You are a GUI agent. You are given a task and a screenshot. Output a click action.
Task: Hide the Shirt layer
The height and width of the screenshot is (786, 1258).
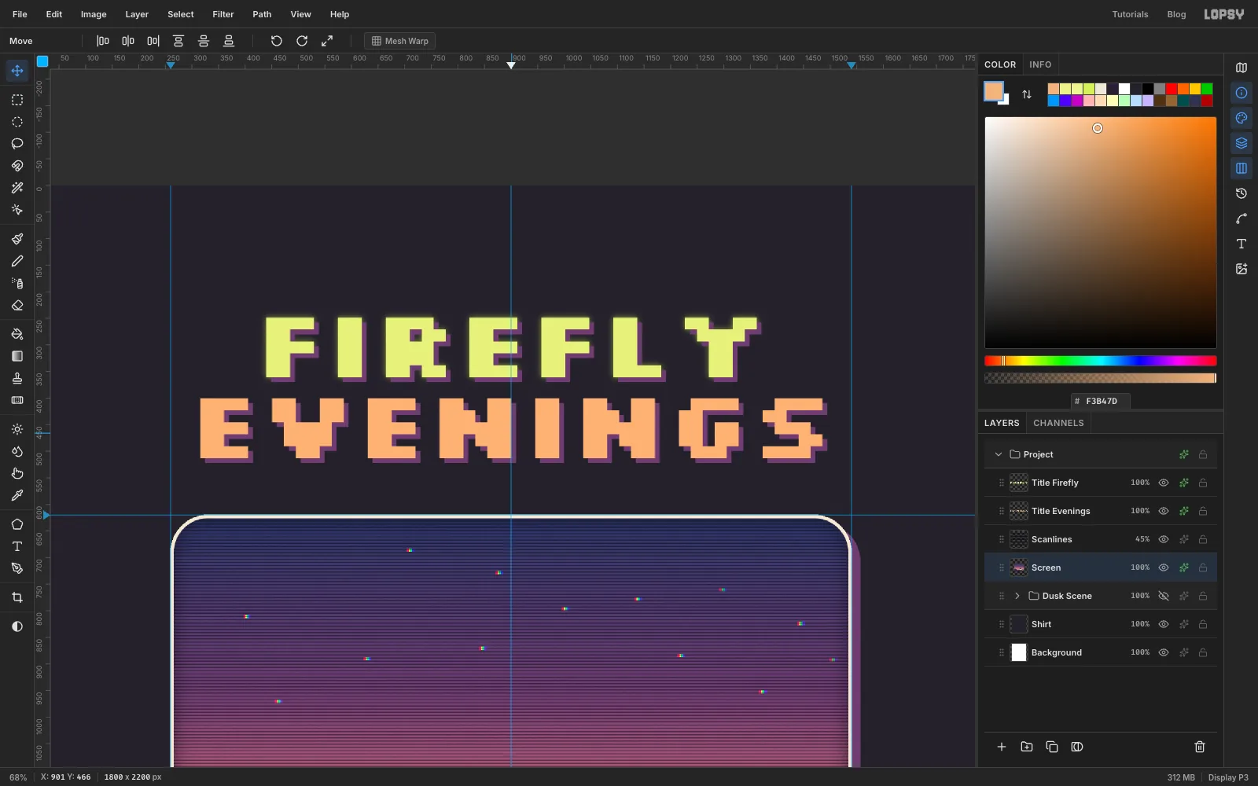tap(1164, 624)
